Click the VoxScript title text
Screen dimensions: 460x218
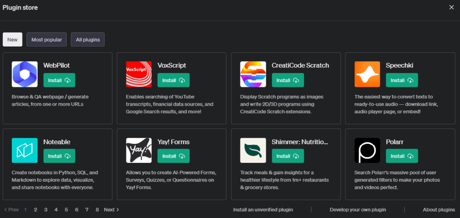(x=172, y=65)
